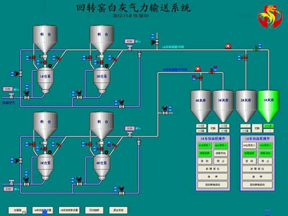Click the 2012-11-6 15:38:01 timestamp
288x216 pixels.
coord(131,16)
